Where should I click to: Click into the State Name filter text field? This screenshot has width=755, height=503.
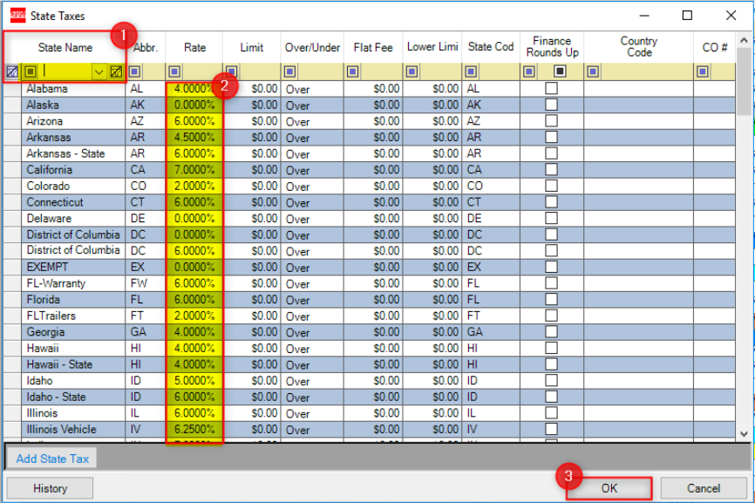click(x=65, y=71)
